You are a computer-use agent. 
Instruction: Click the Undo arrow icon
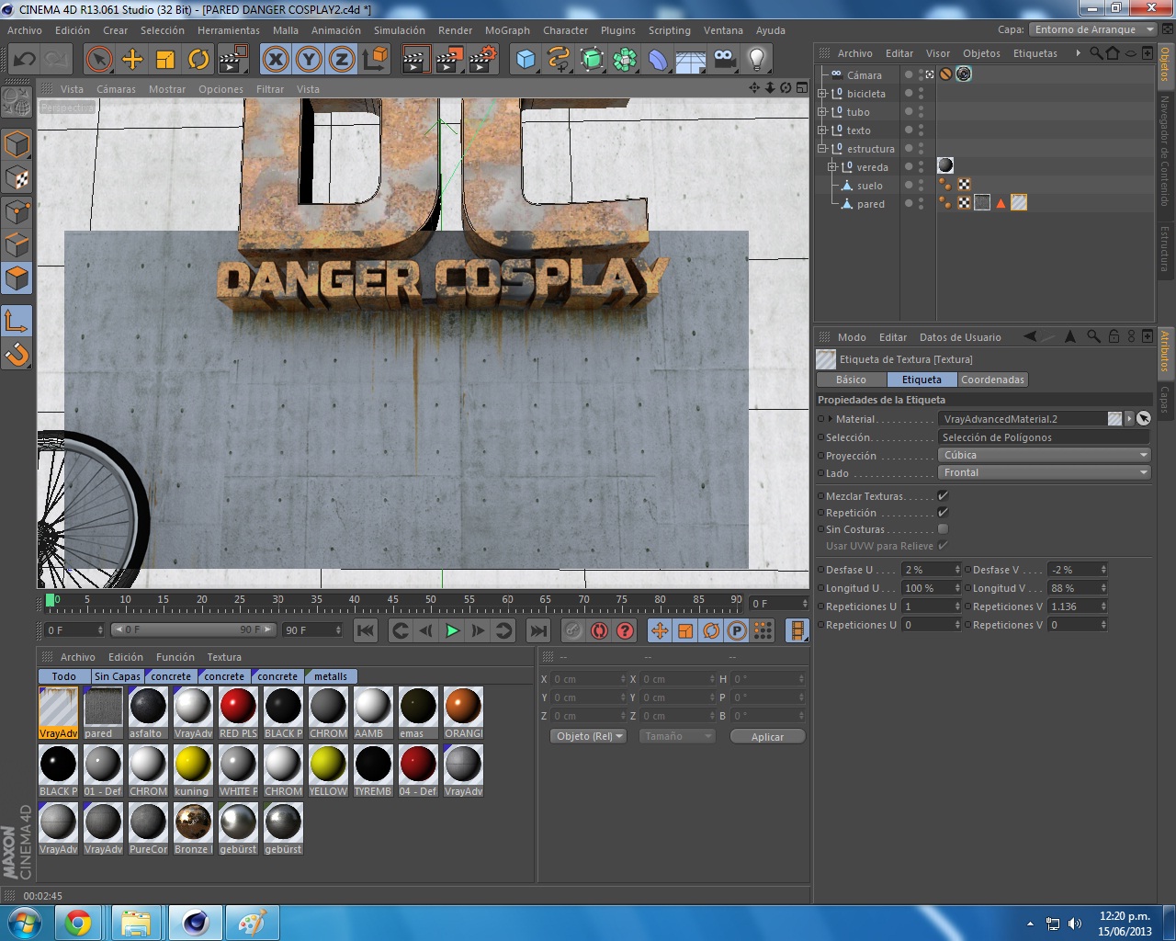click(25, 60)
